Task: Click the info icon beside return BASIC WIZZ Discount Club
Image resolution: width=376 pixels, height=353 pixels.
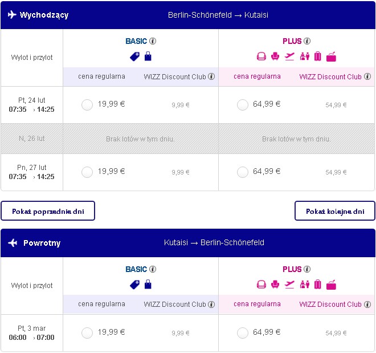Action: coord(211,305)
